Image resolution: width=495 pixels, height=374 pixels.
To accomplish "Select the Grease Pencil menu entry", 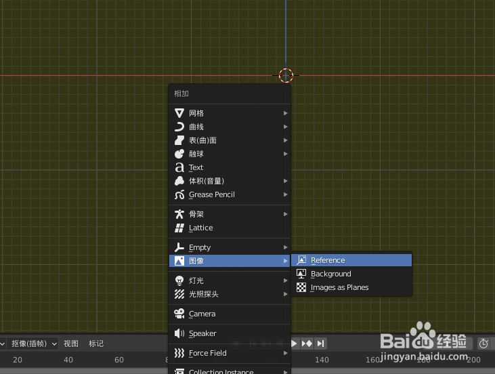I will 230,194.
